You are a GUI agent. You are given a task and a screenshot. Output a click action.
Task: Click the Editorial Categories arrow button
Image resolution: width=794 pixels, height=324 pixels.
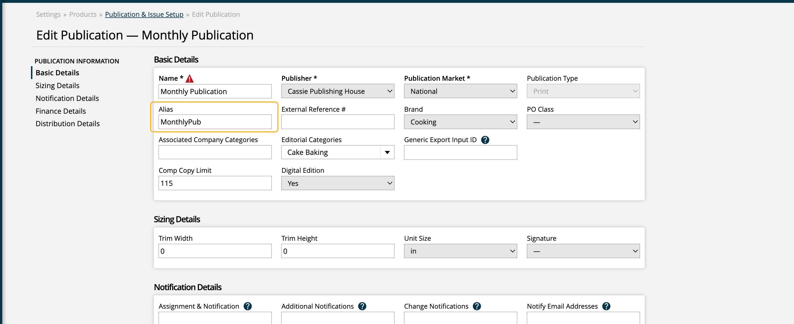pyautogui.click(x=387, y=153)
